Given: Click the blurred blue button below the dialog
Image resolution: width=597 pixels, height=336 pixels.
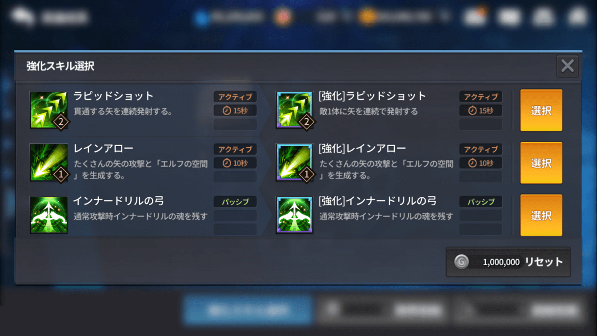Looking at the screenshot, I should tap(248, 310).
